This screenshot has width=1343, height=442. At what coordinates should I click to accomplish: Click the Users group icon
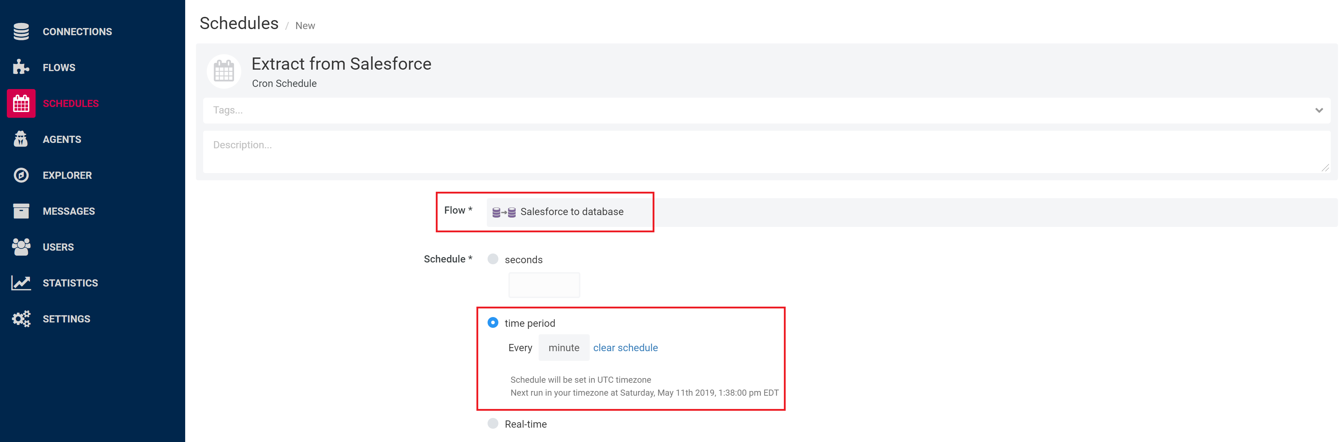coord(21,247)
